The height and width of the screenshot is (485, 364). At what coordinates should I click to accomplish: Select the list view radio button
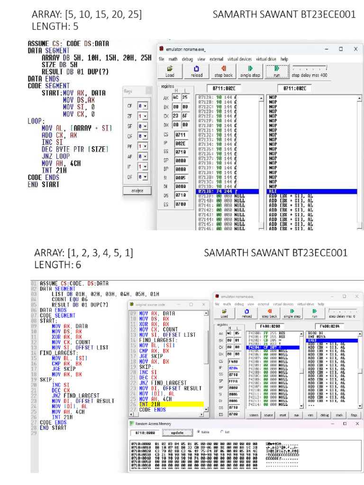[x=222, y=432]
